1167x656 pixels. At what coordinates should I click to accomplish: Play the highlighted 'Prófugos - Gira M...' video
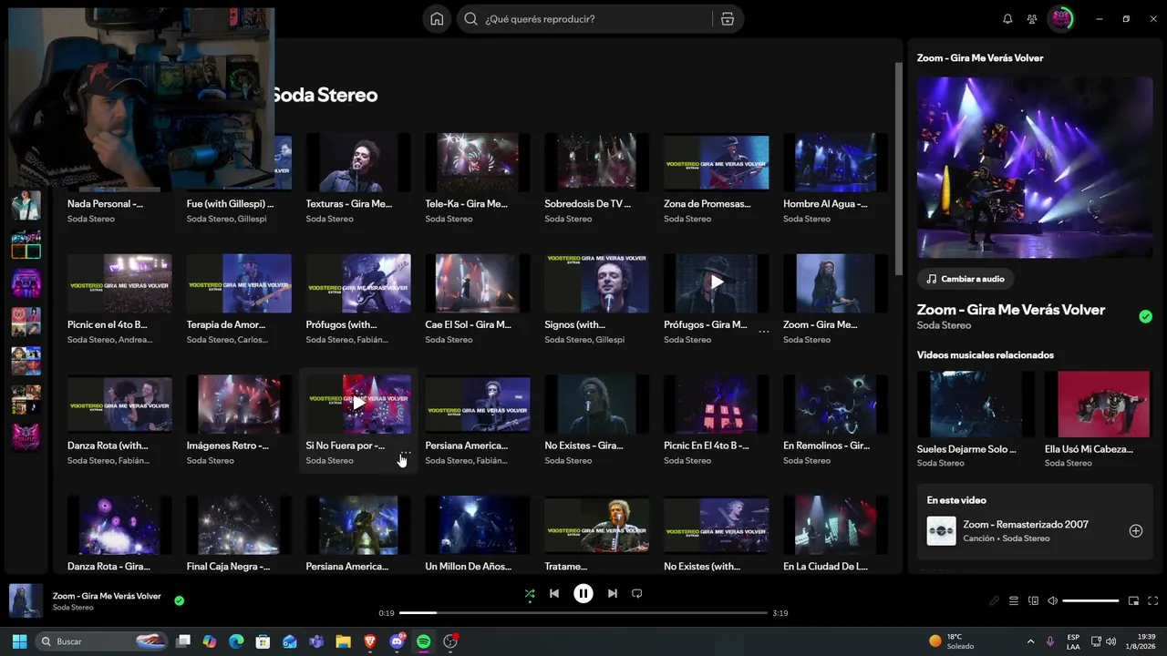pos(717,282)
